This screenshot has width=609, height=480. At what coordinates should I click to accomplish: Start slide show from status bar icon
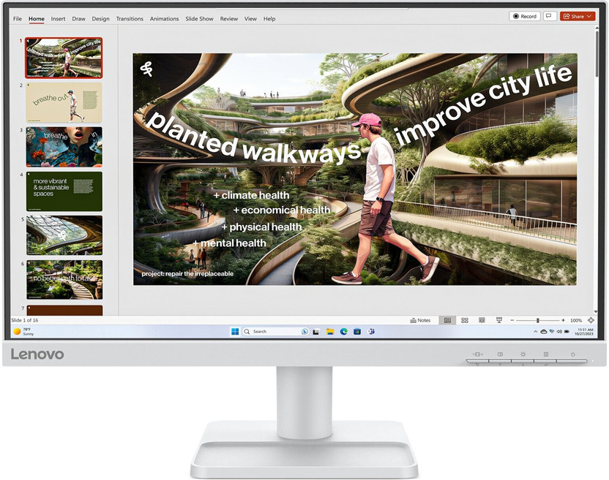tap(499, 320)
